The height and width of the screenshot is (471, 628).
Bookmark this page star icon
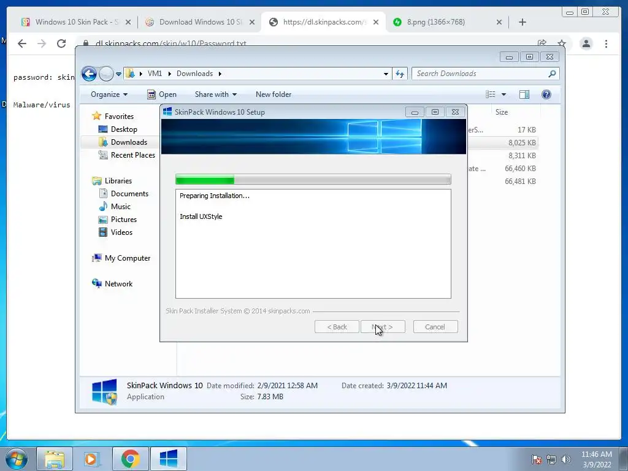point(562,44)
